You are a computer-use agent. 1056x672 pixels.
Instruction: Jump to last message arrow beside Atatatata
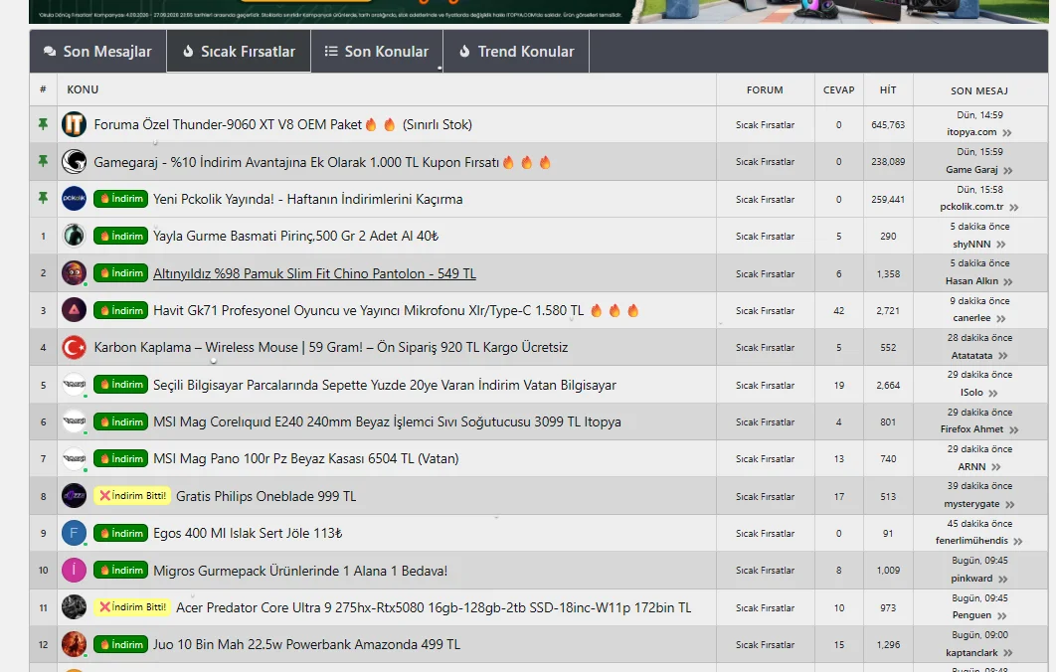point(1002,356)
